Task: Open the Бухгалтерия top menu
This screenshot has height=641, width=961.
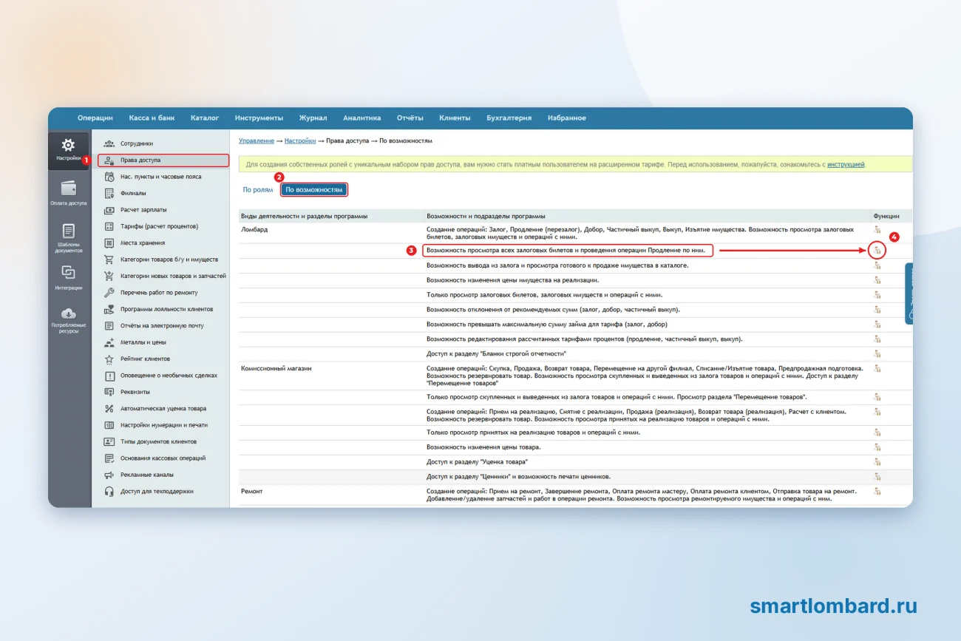Action: coord(509,118)
